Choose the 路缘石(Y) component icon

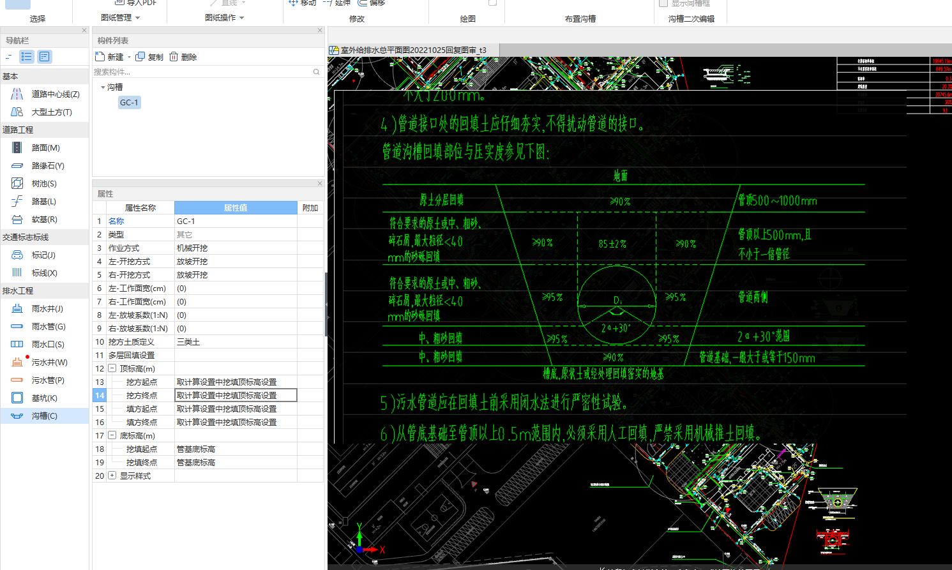coord(17,165)
